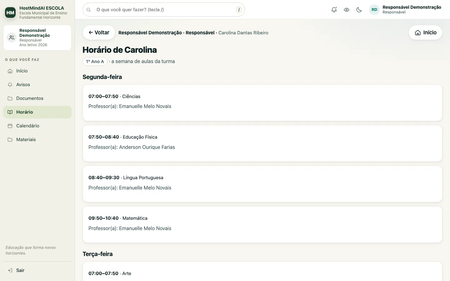Open Calendário in the sidebar
This screenshot has height=281, width=450.
pyautogui.click(x=37, y=126)
